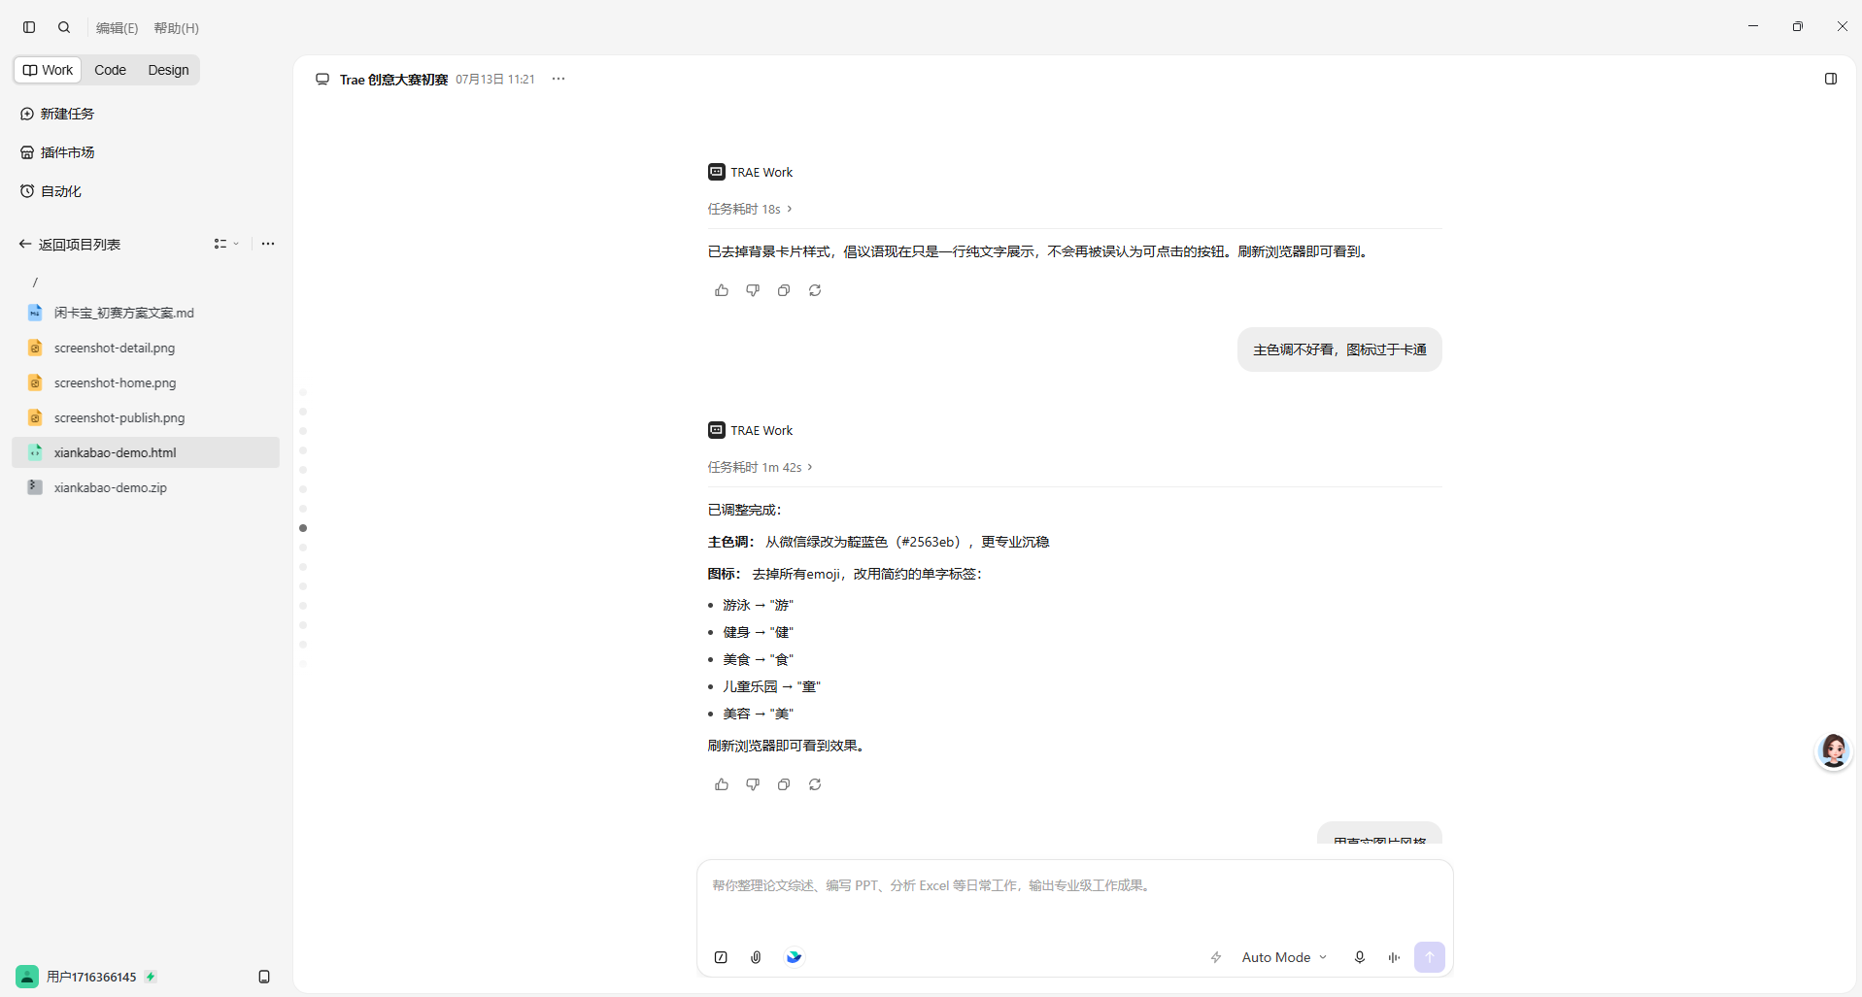Open the 编辑(E) menu
Viewport: 1862px width, 997px height.
(117, 28)
